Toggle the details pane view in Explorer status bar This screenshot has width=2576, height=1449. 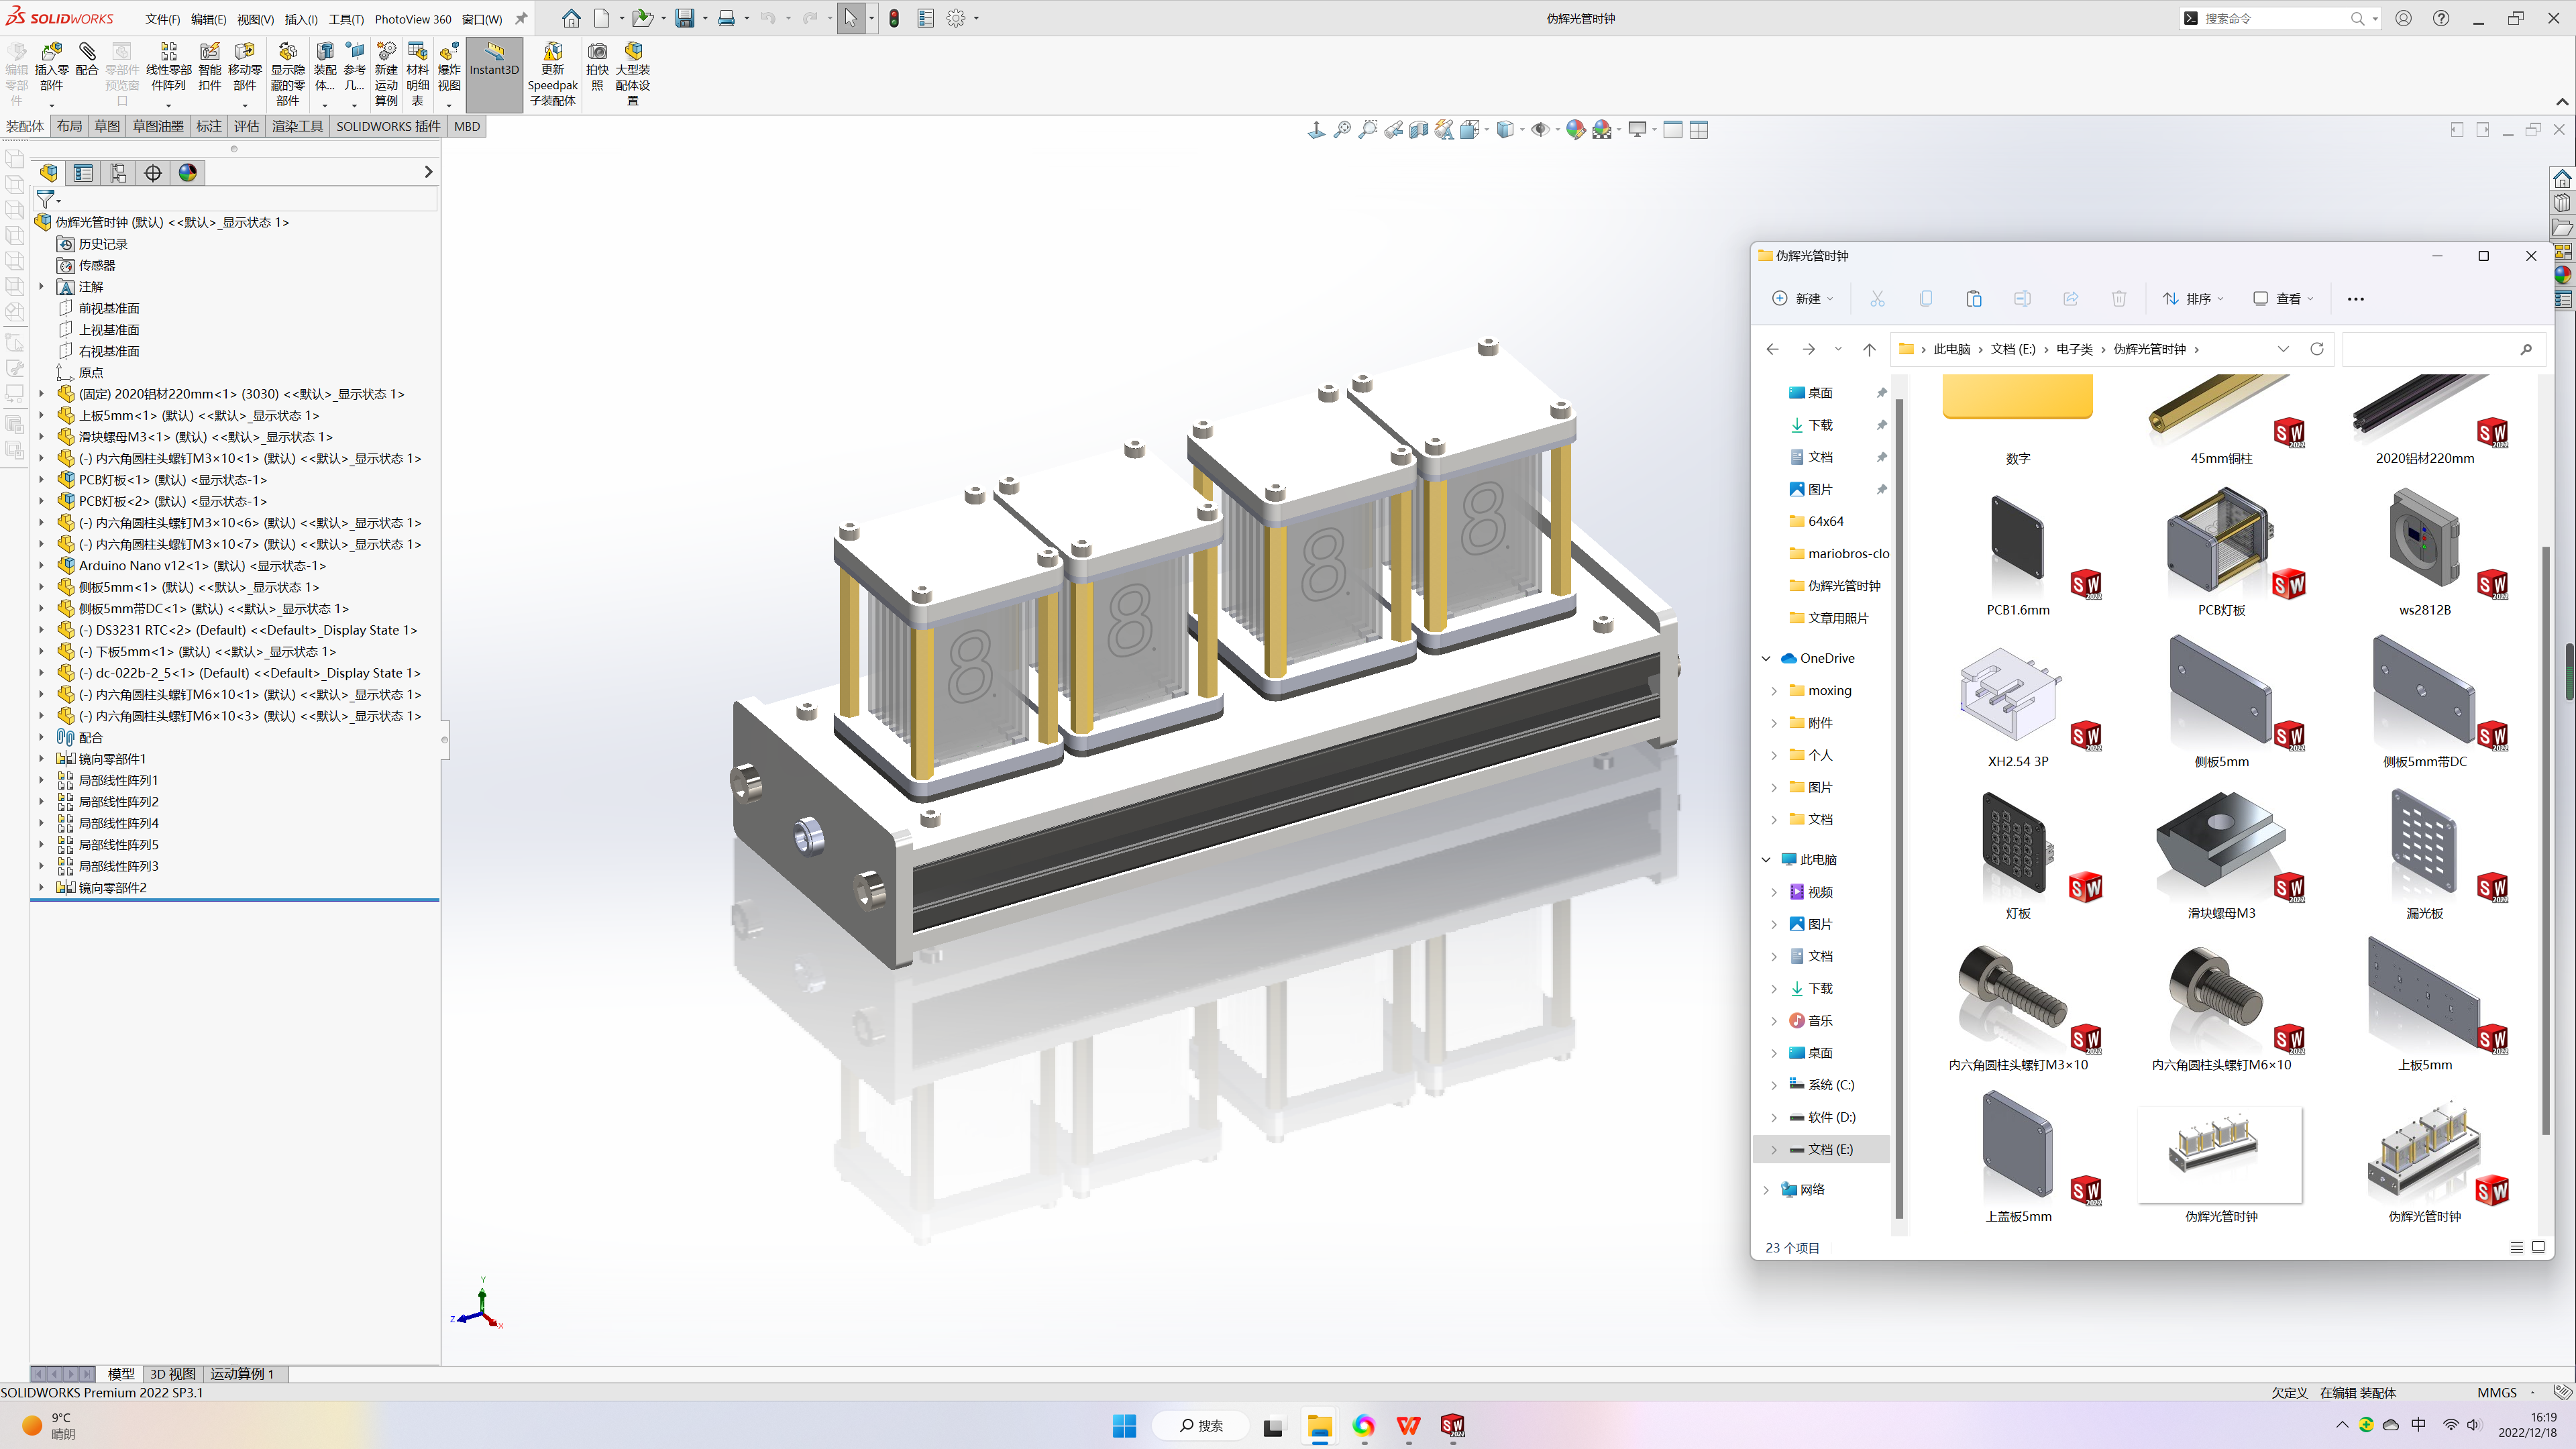[x=2517, y=1247]
